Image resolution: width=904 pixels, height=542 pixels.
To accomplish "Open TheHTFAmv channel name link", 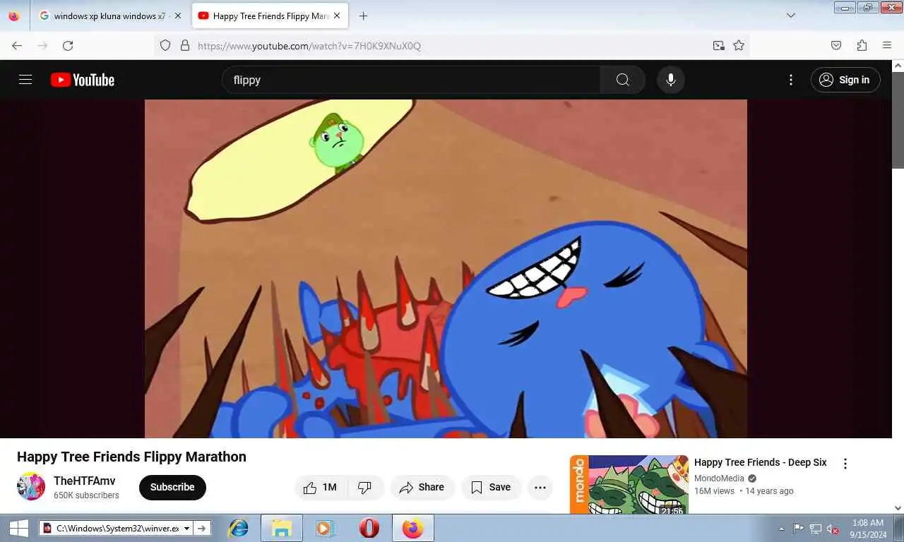I will [x=84, y=481].
